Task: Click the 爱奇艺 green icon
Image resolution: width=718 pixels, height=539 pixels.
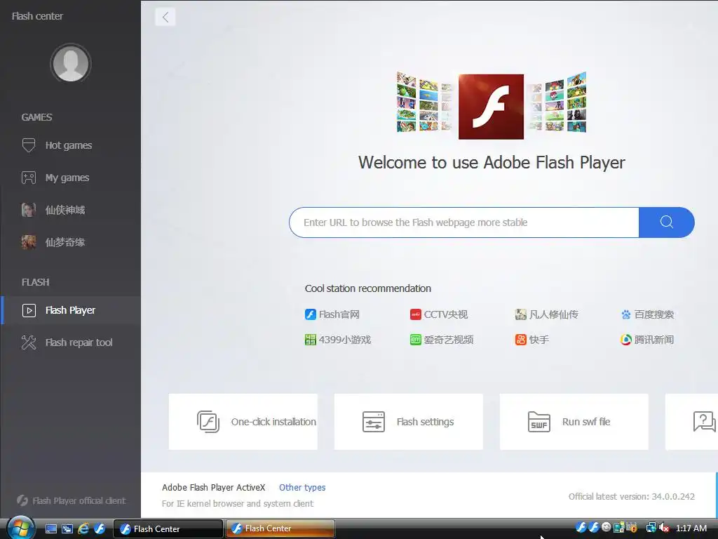Action: click(x=415, y=340)
